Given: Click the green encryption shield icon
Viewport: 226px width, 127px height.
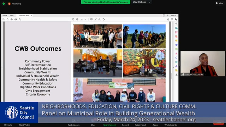Looking at the screenshot, I should 4,4.
